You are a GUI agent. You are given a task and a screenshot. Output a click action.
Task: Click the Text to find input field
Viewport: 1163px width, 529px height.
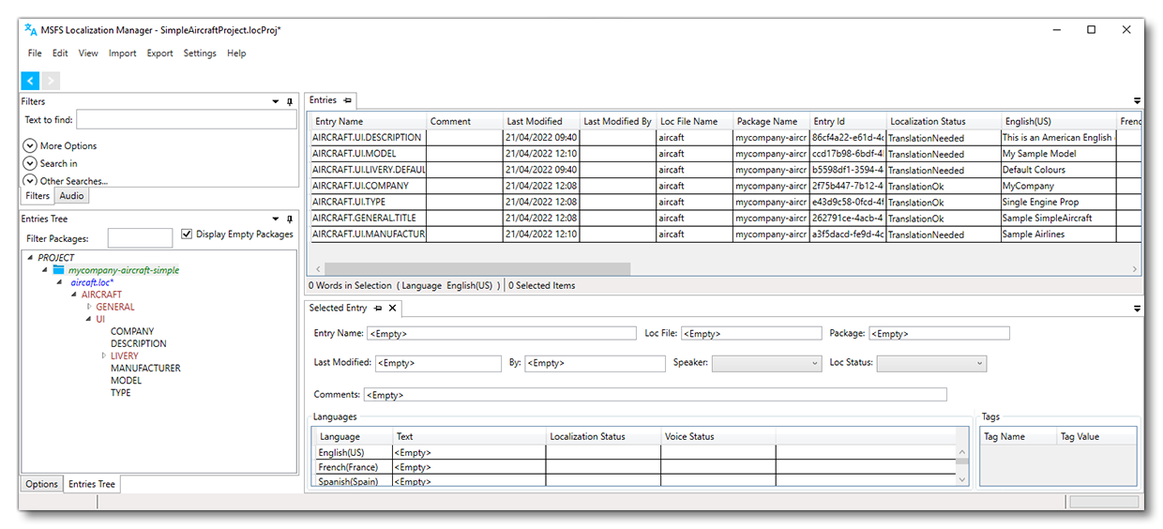[x=186, y=120]
